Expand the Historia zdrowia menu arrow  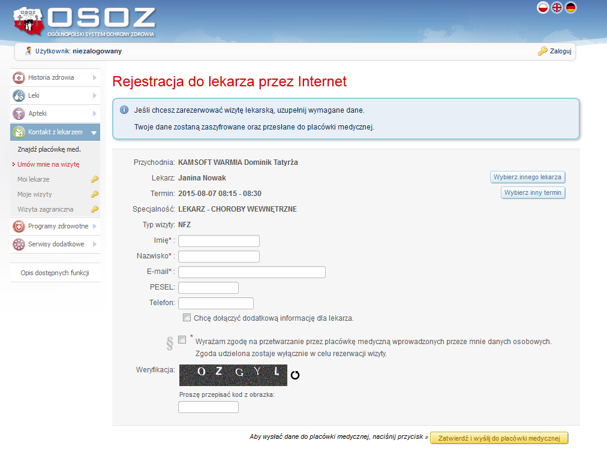(x=94, y=78)
